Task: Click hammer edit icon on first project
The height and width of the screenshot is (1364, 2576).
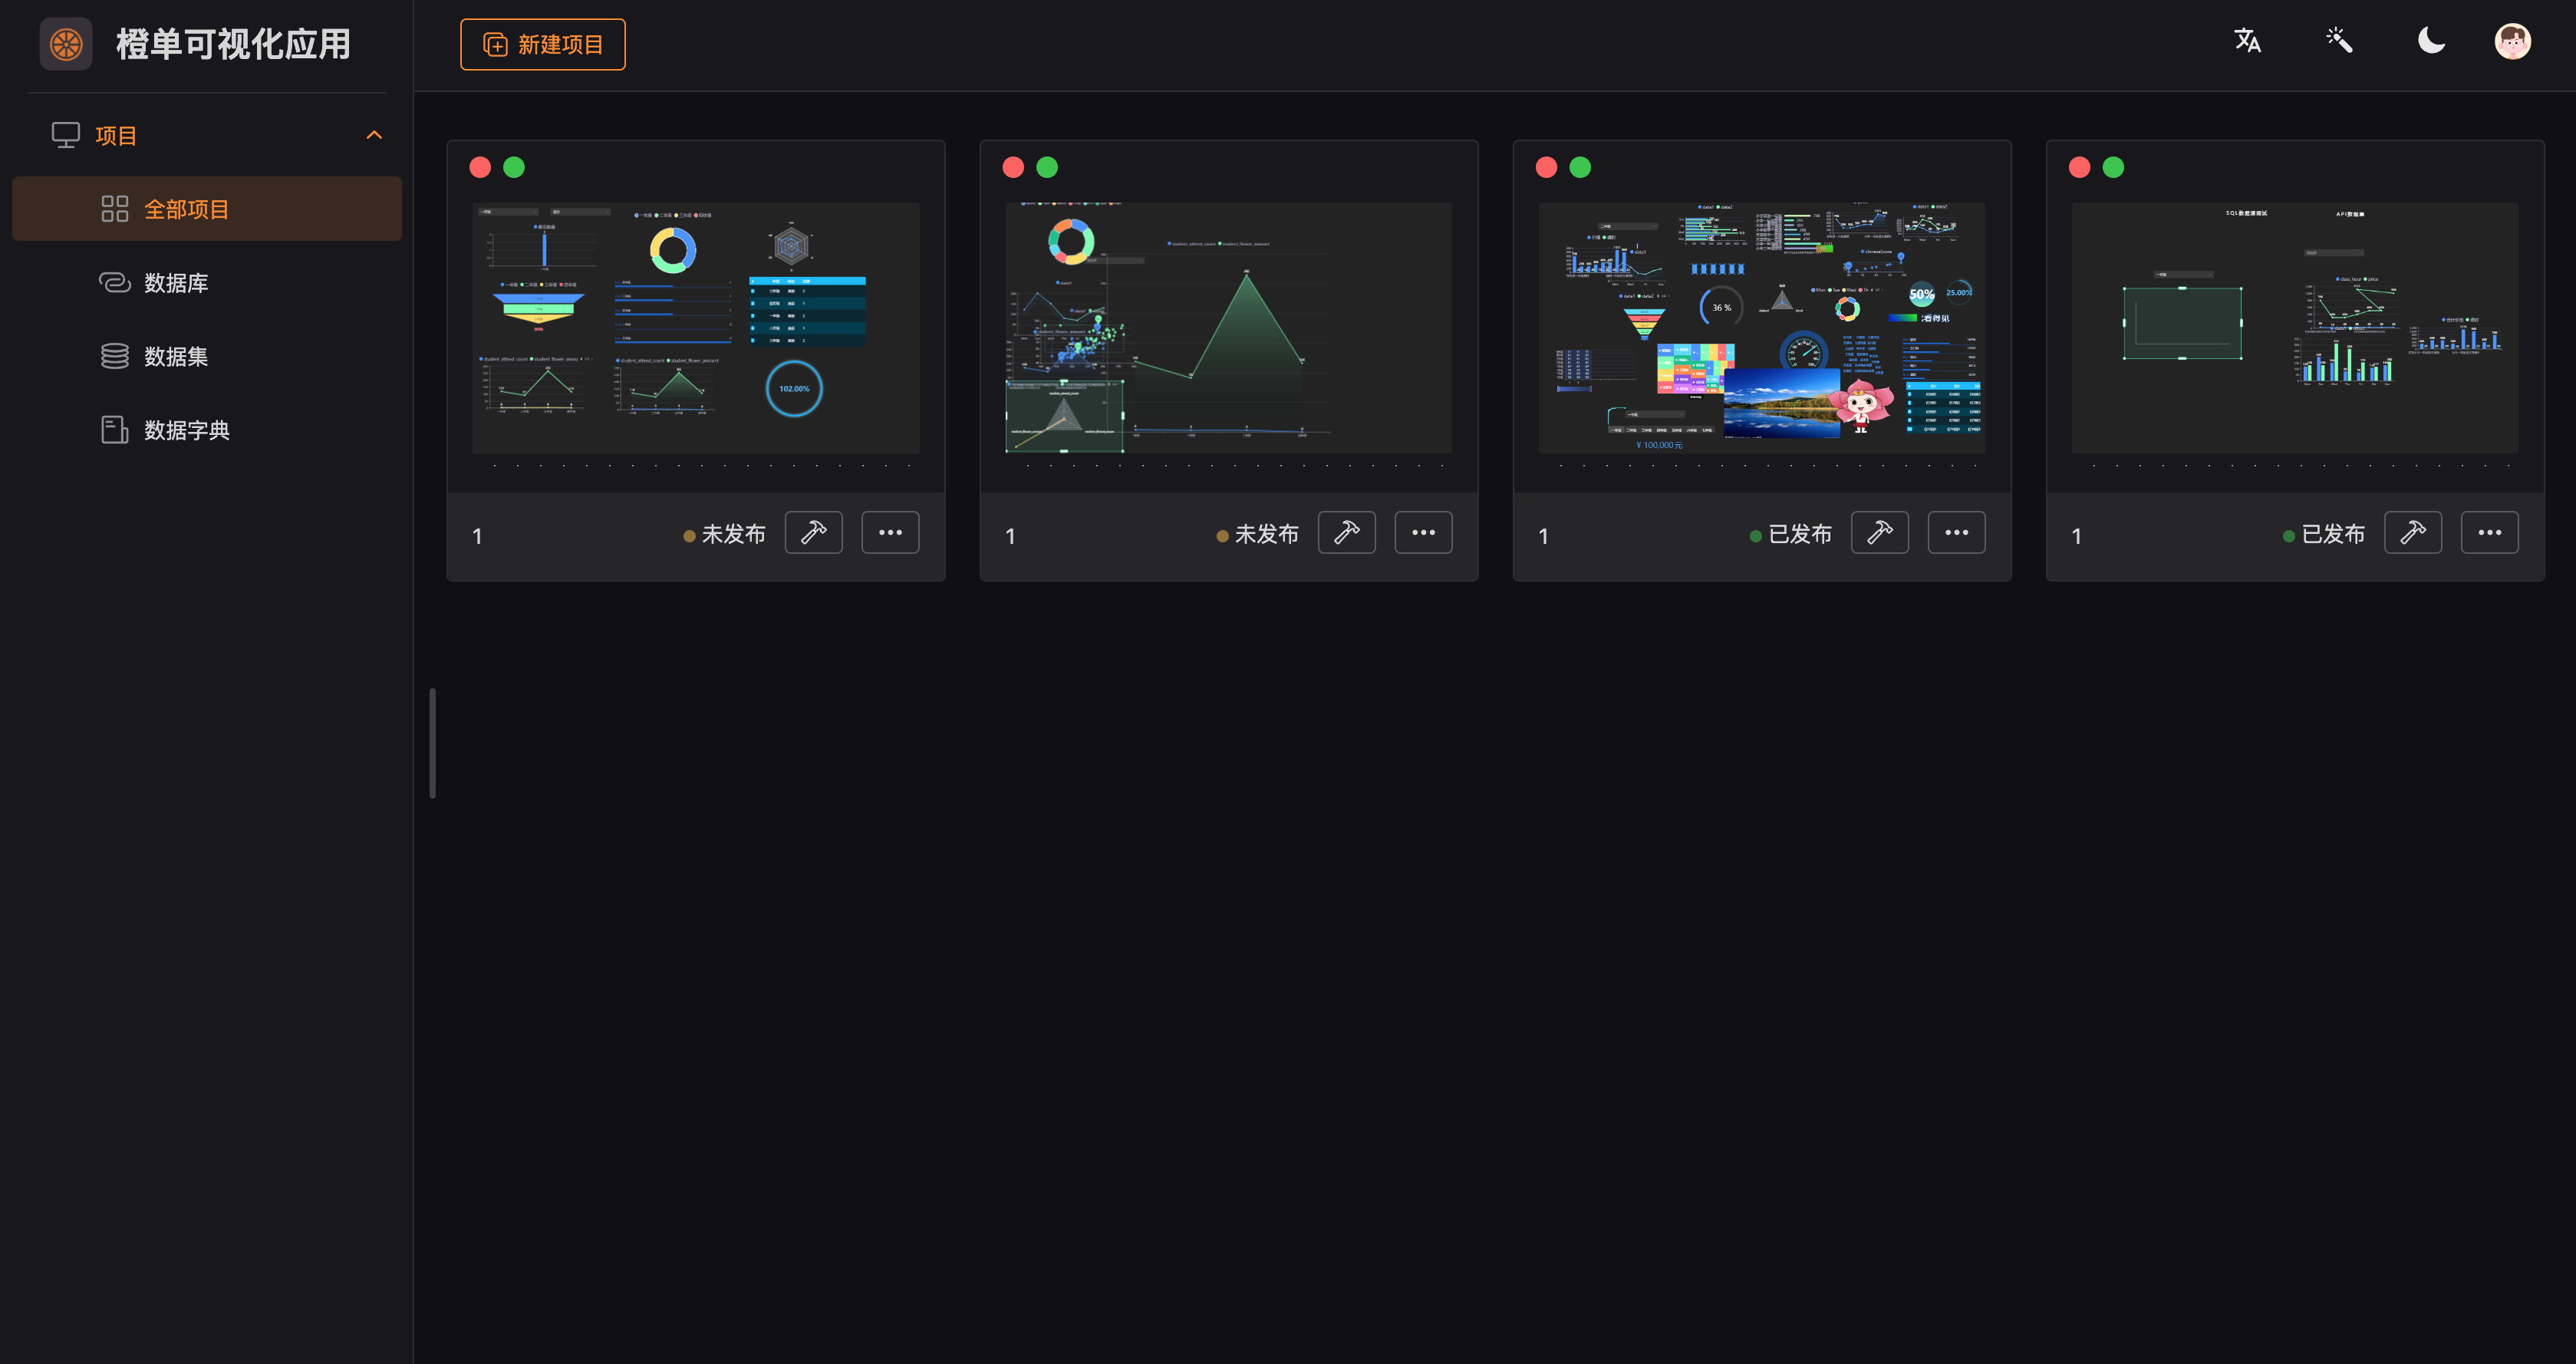Action: click(813, 532)
